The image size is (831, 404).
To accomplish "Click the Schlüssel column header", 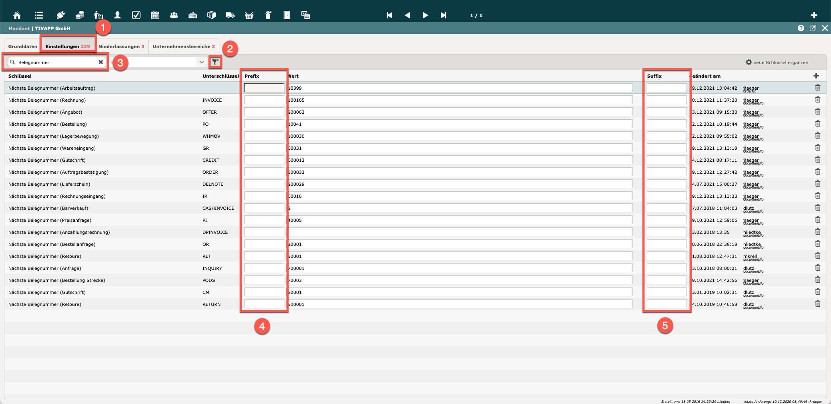I will click(x=20, y=76).
